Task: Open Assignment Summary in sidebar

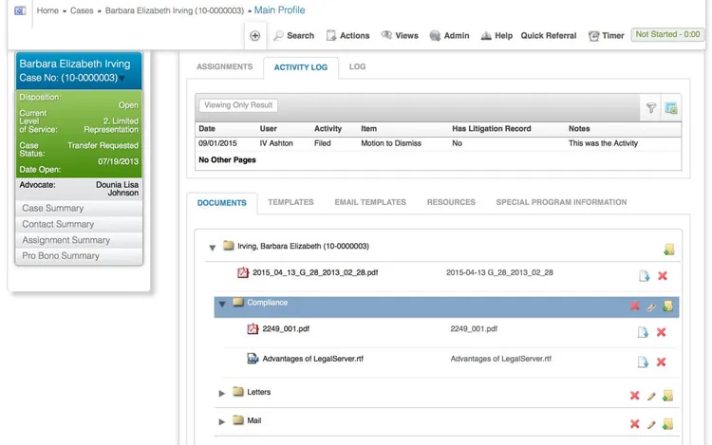Action: (79, 240)
